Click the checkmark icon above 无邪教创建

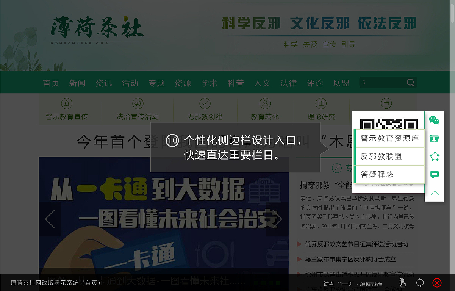tap(205, 103)
